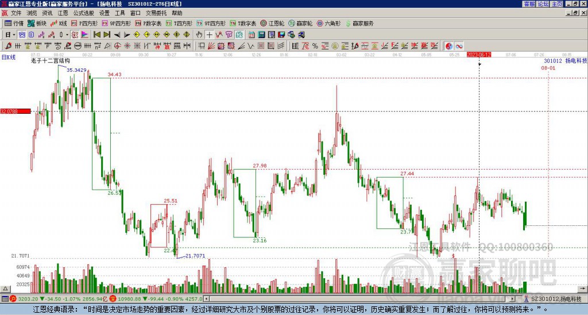Open the 设置 menu
Image resolution: width=588 pixels, height=315 pixels.
tap(105, 13)
